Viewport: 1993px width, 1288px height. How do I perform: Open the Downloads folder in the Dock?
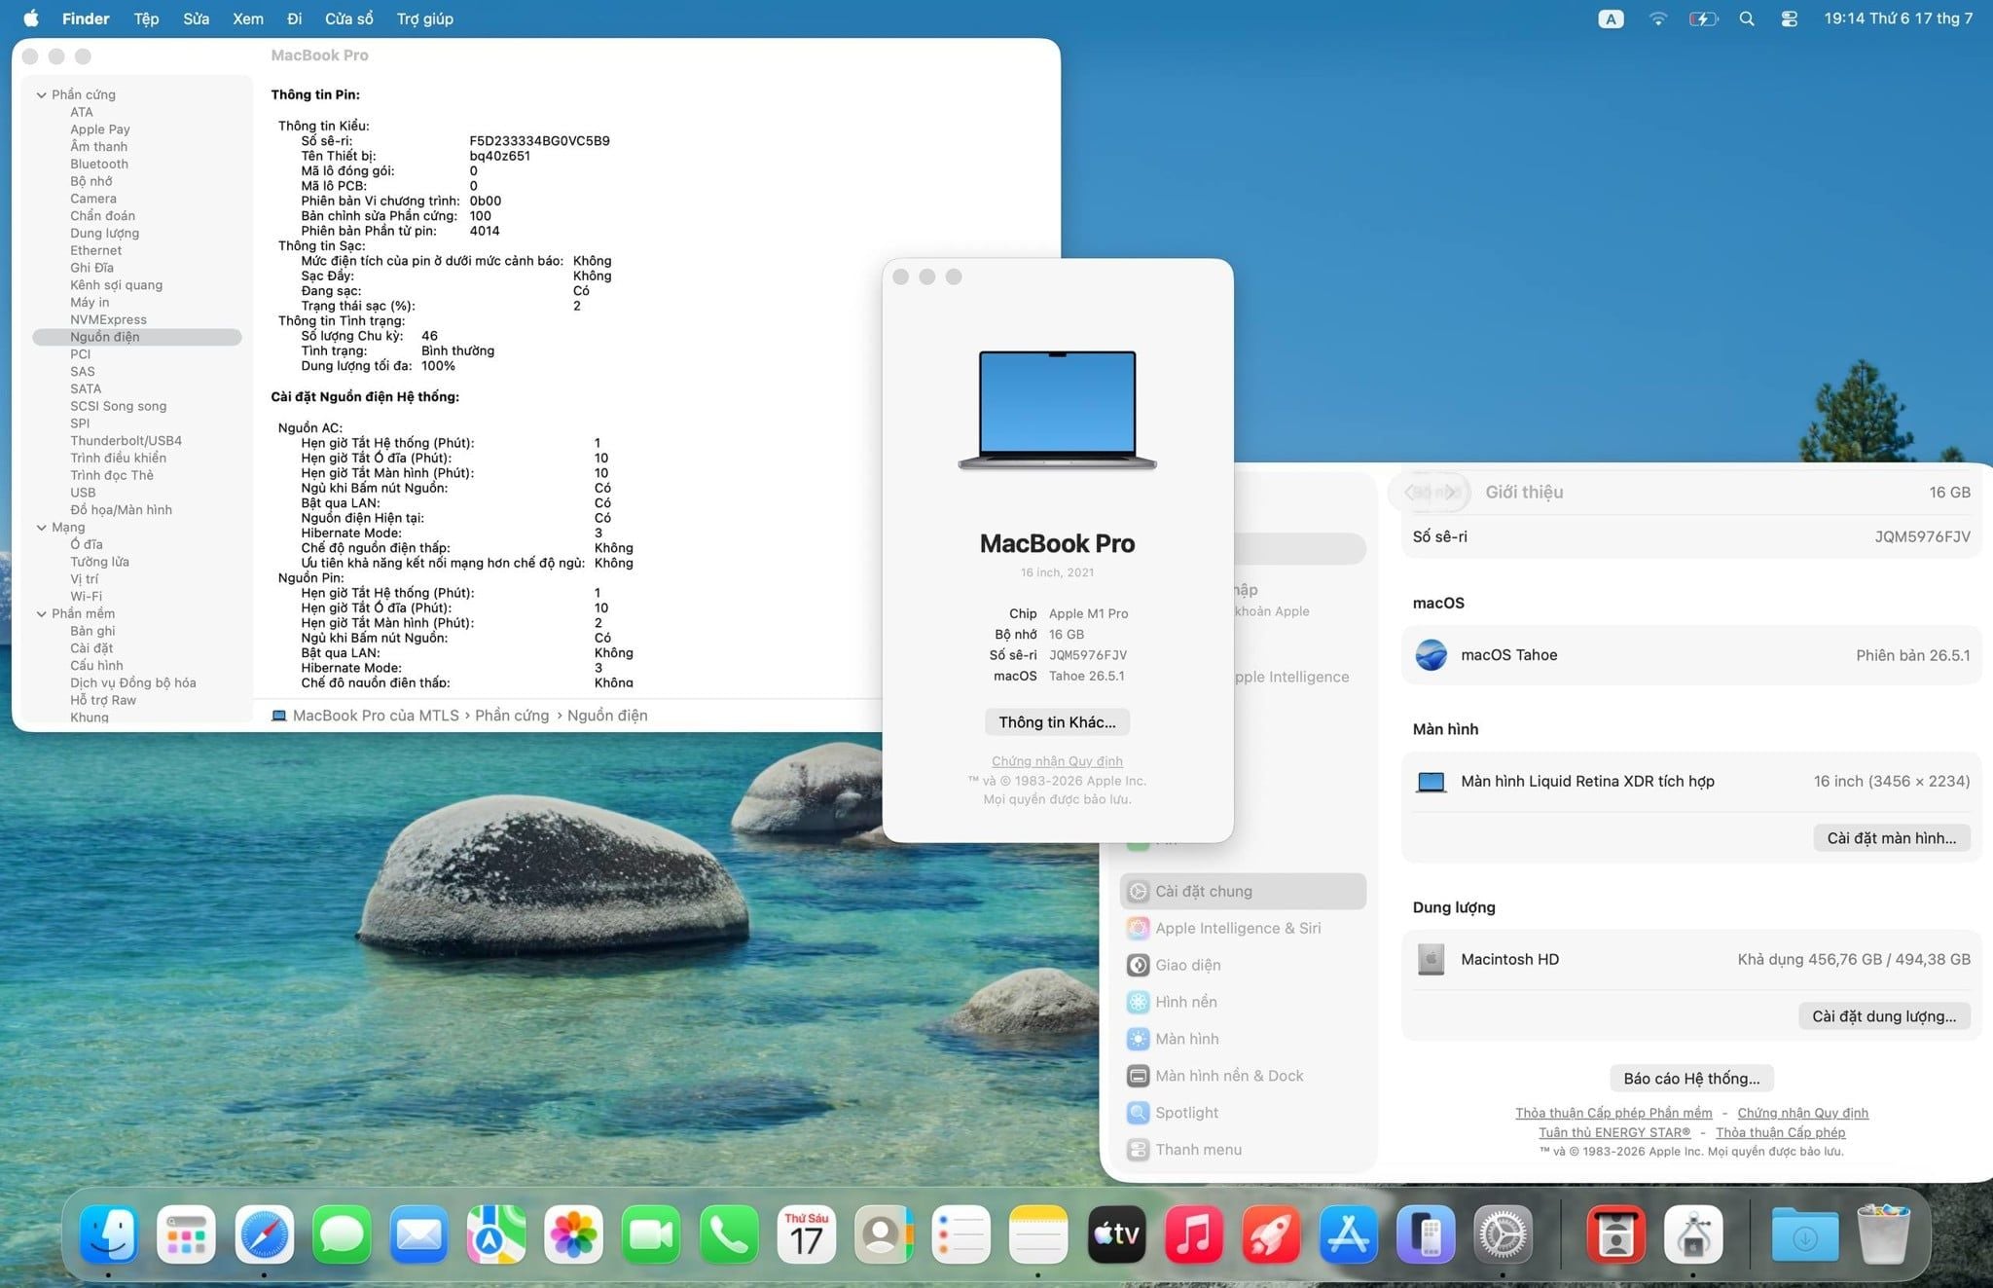coord(1805,1234)
